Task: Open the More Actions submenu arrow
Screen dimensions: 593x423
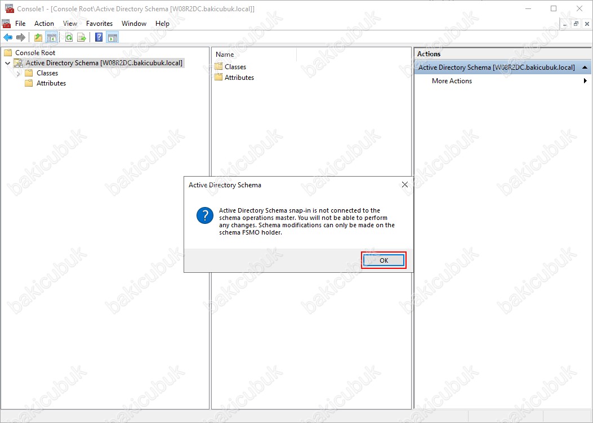Action: (586, 81)
